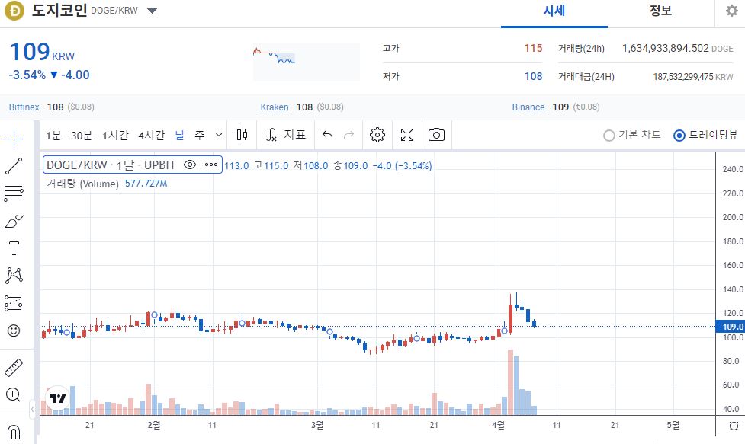Select the crosshair cursor tool

(14, 139)
